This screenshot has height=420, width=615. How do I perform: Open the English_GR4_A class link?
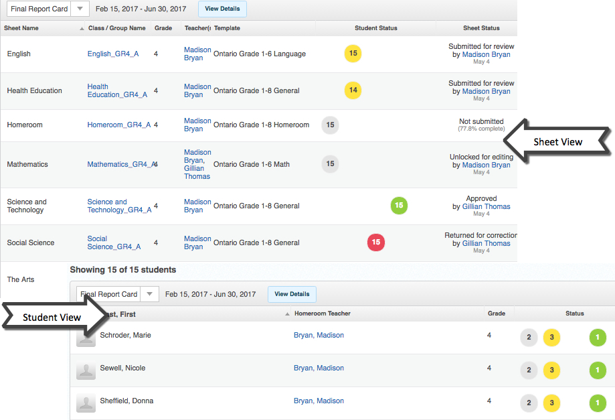(113, 54)
